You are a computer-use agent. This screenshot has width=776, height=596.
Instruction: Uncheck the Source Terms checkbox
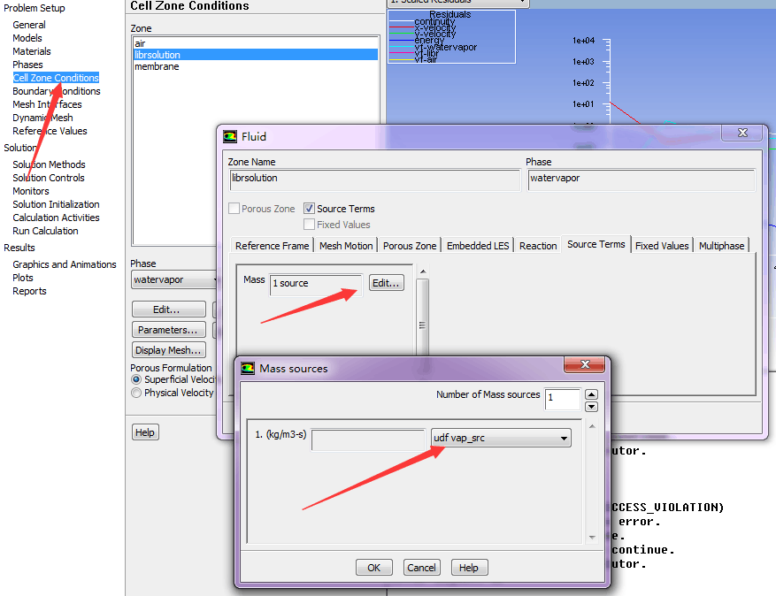[x=309, y=208]
